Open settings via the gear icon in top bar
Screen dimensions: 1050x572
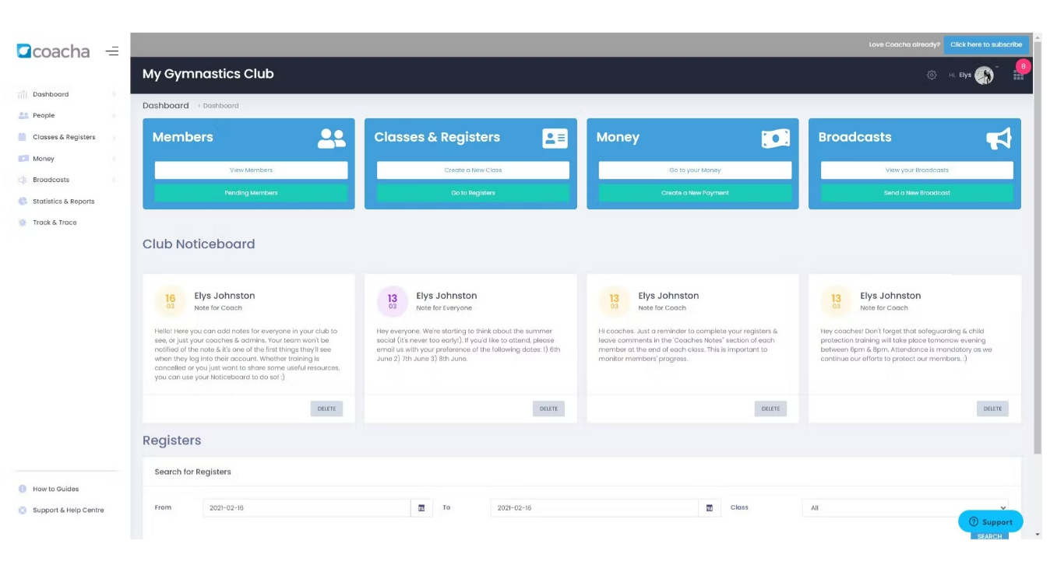coord(932,75)
